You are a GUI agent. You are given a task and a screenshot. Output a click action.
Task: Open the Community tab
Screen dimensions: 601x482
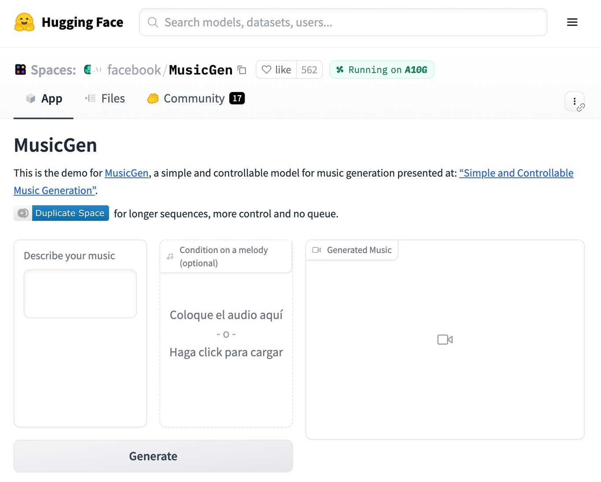point(195,99)
